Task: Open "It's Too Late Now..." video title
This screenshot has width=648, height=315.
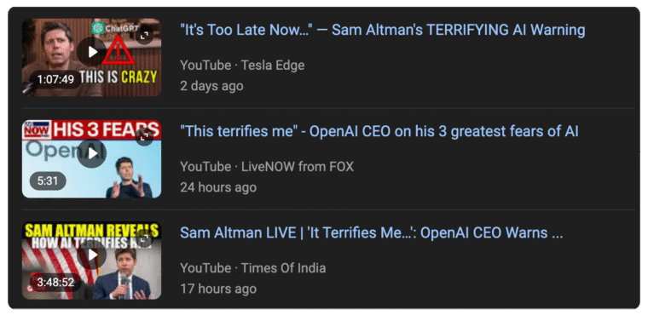Action: [383, 30]
